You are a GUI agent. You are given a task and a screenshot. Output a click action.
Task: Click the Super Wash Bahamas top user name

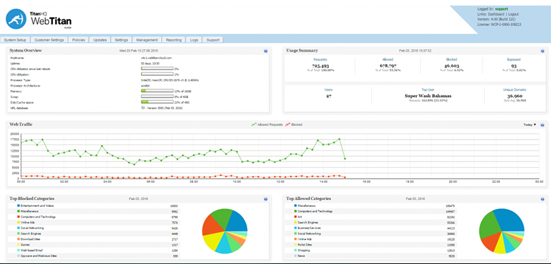coord(428,96)
